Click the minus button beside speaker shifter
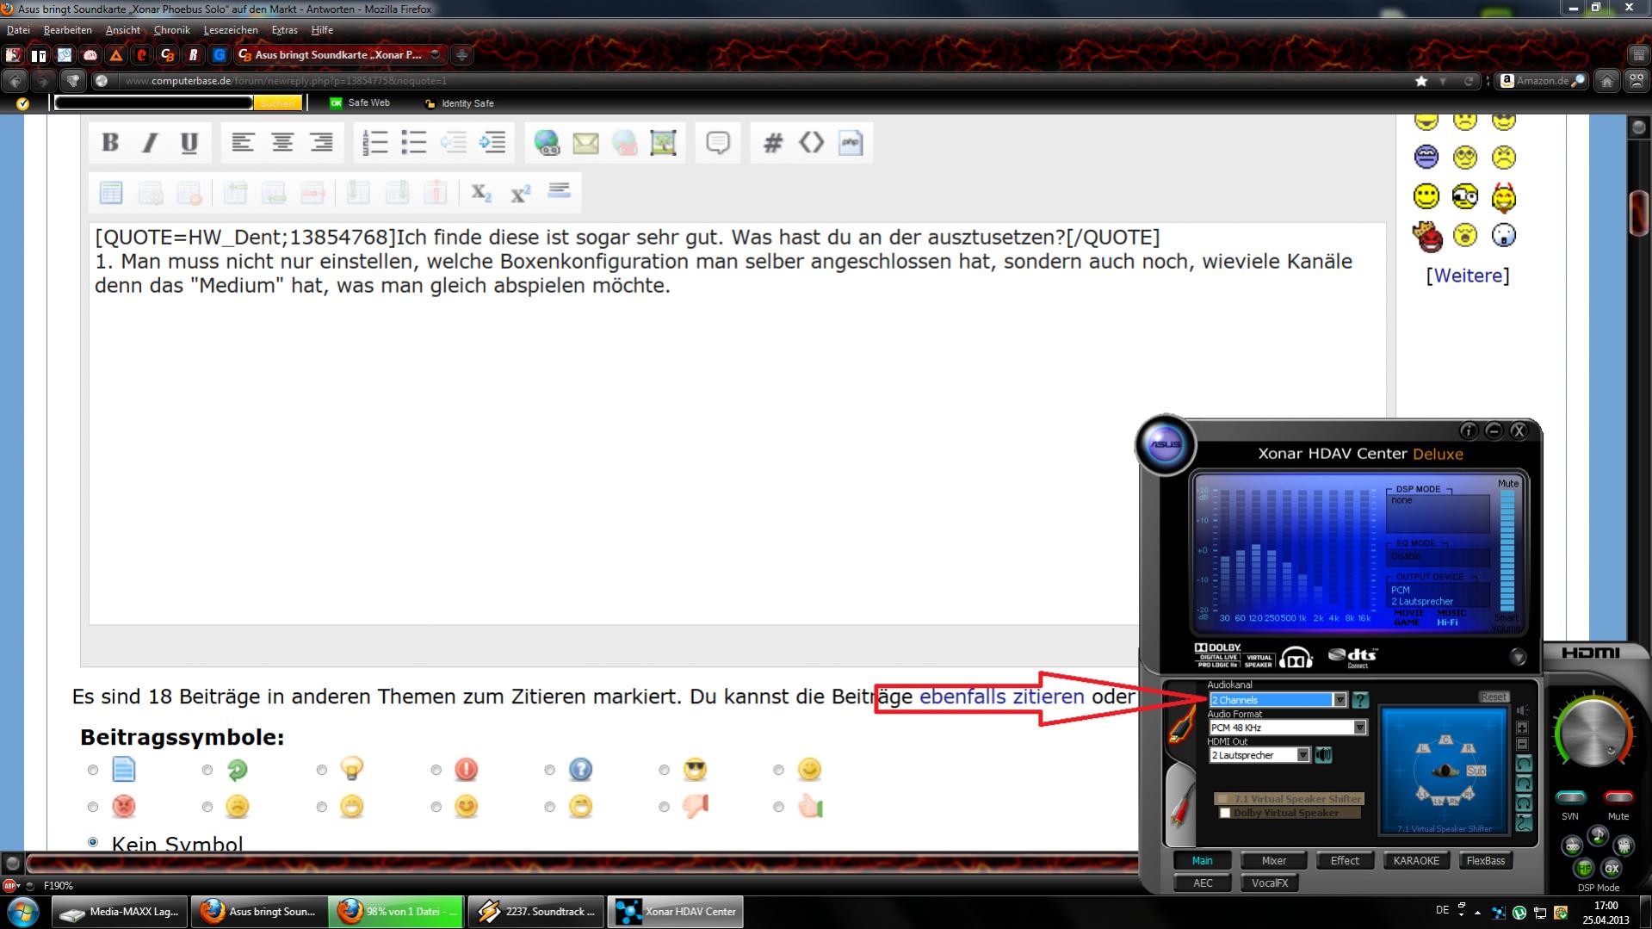 click(1522, 744)
